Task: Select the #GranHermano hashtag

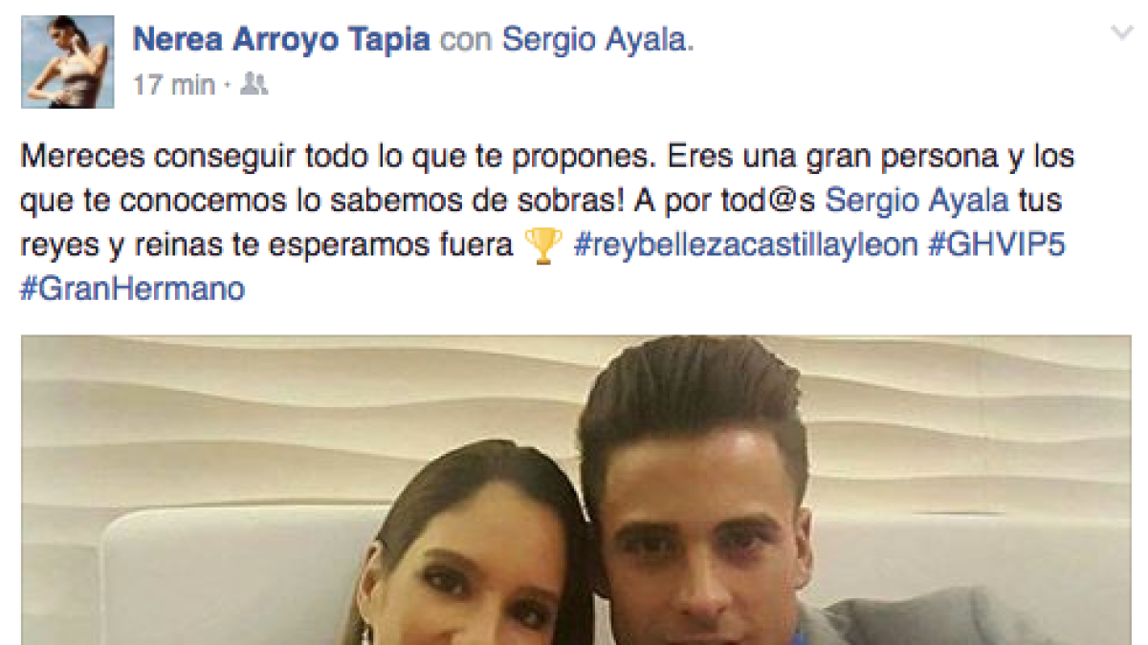Action: coord(132,289)
